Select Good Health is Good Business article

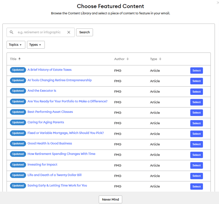[196, 144]
